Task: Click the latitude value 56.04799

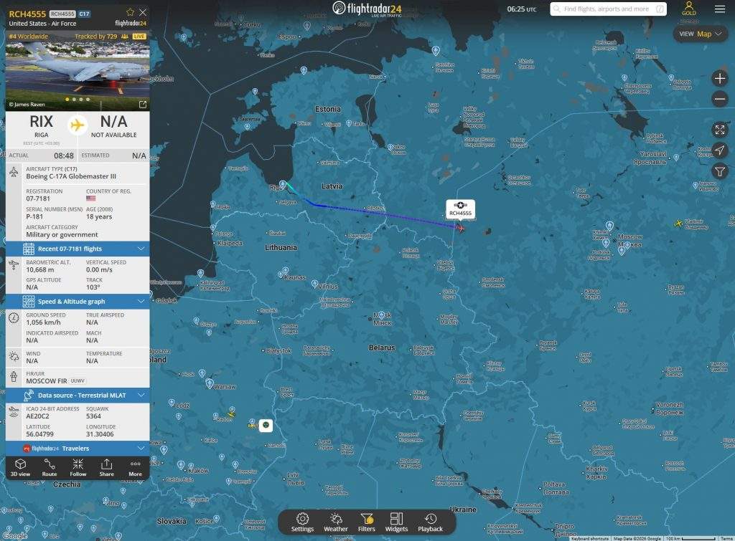Action: (40, 434)
